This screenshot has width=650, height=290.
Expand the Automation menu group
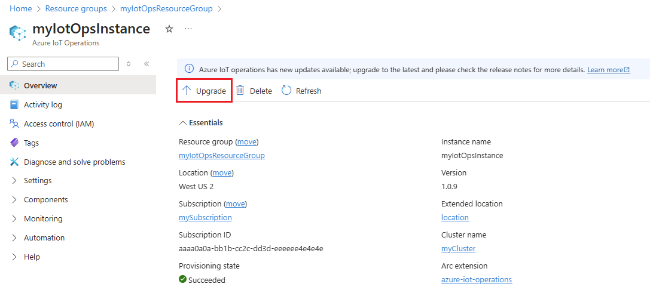click(14, 238)
